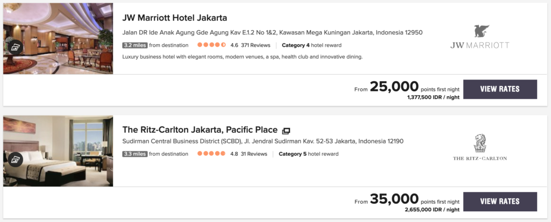Click Category 5 hotel reward text

coord(308,154)
